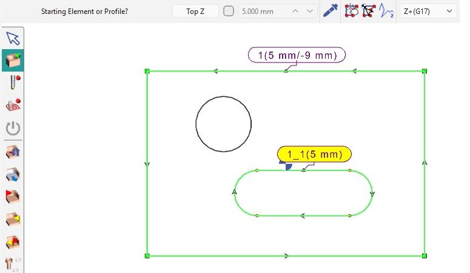The width and height of the screenshot is (470, 273).
Task: Click the 1(5 mm/-9 mm) profile label
Action: (x=297, y=55)
